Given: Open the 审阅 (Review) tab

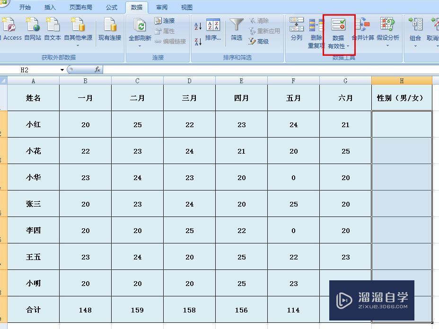Looking at the screenshot, I should (161, 7).
